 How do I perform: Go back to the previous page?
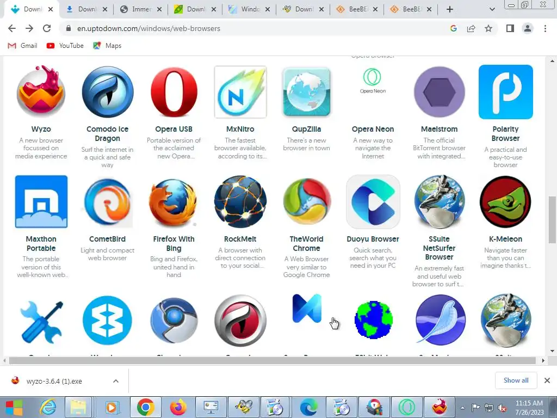(x=12, y=28)
